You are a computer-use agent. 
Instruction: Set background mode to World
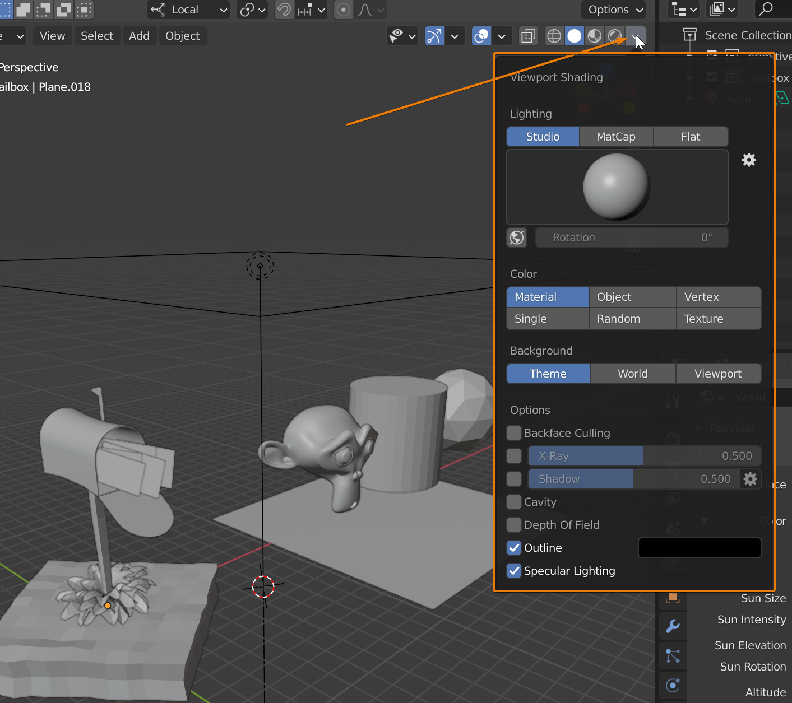(632, 373)
